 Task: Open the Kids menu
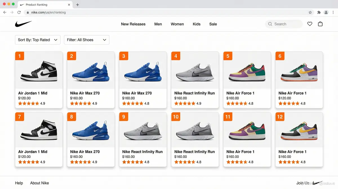[x=197, y=24]
